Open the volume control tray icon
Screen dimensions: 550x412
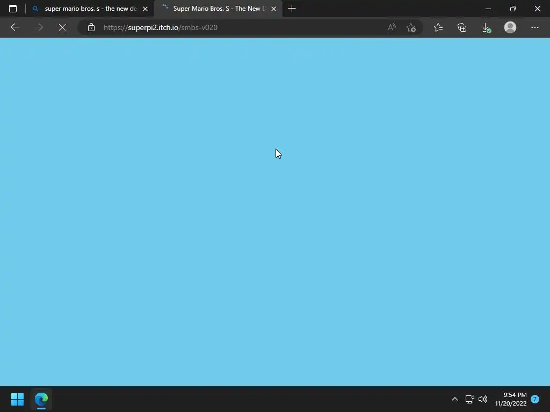(x=483, y=399)
